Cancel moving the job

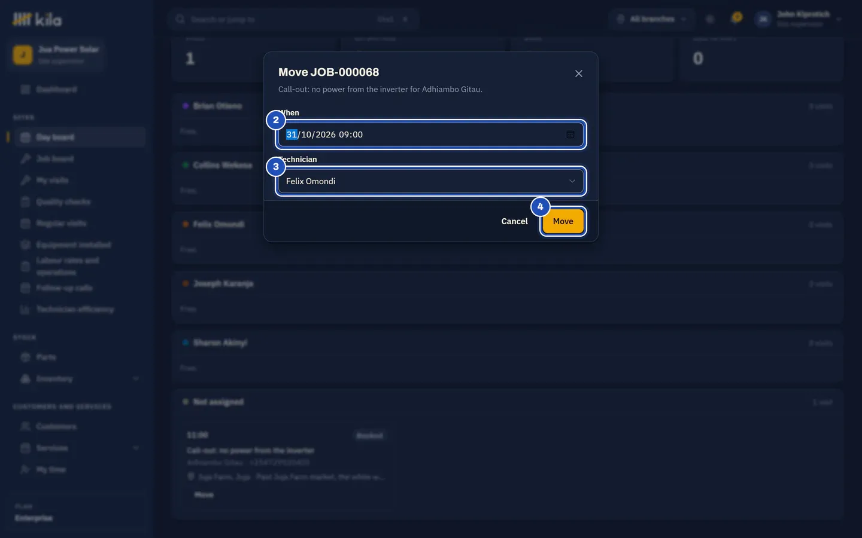click(514, 221)
